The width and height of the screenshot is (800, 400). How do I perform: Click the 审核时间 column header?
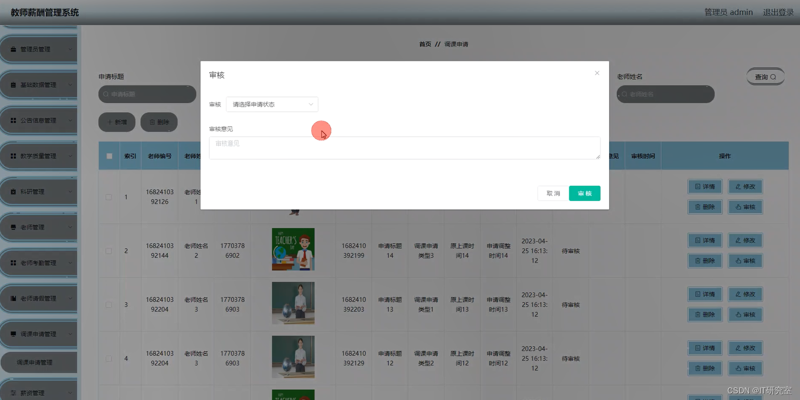click(x=643, y=156)
